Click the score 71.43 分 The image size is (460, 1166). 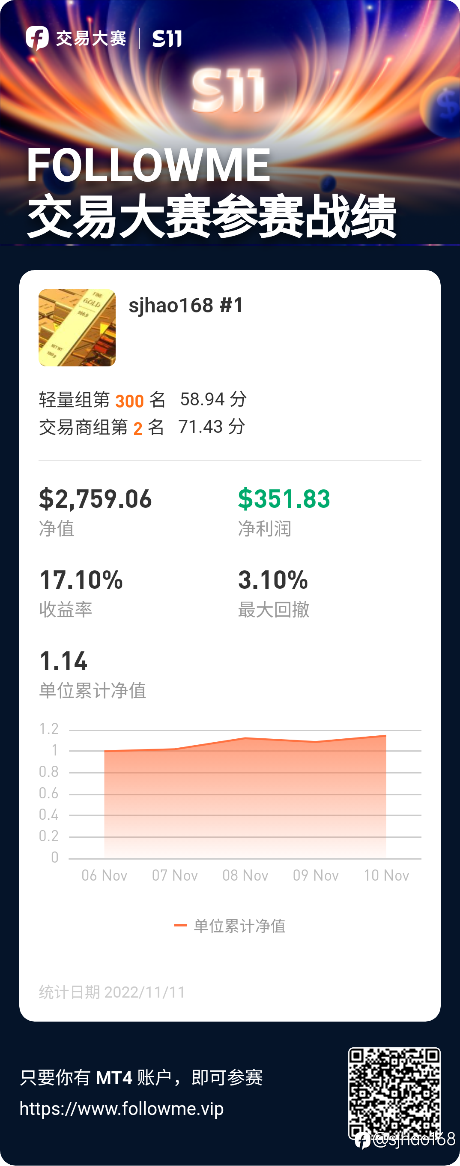coord(212,426)
